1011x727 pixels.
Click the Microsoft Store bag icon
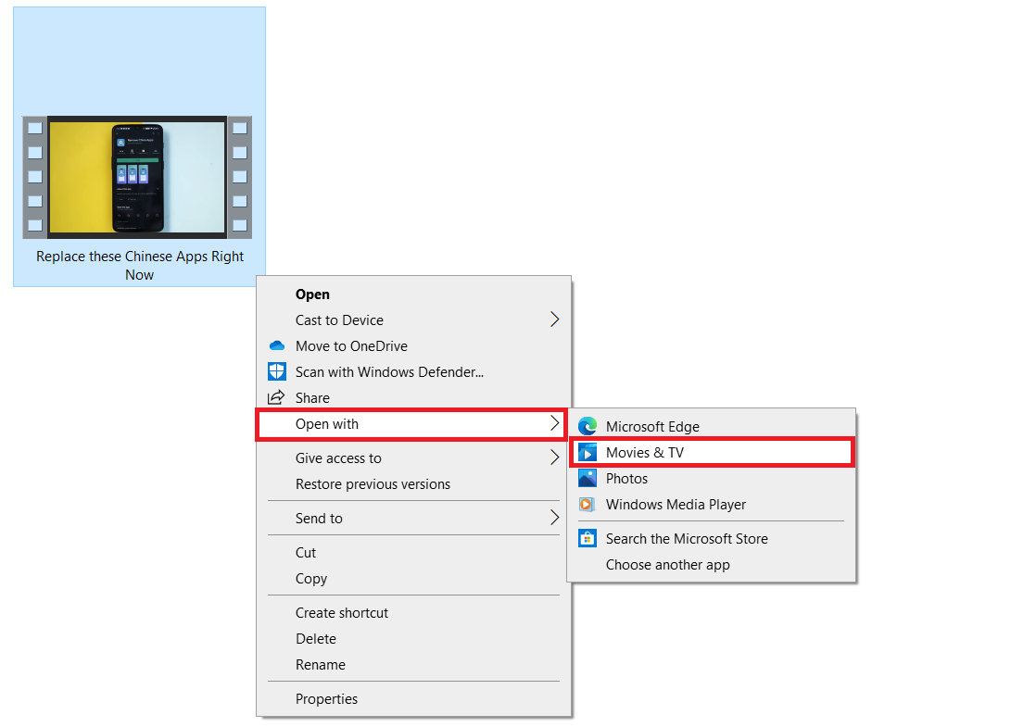click(588, 538)
